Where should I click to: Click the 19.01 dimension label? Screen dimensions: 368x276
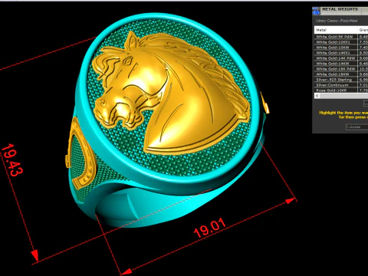(210, 228)
